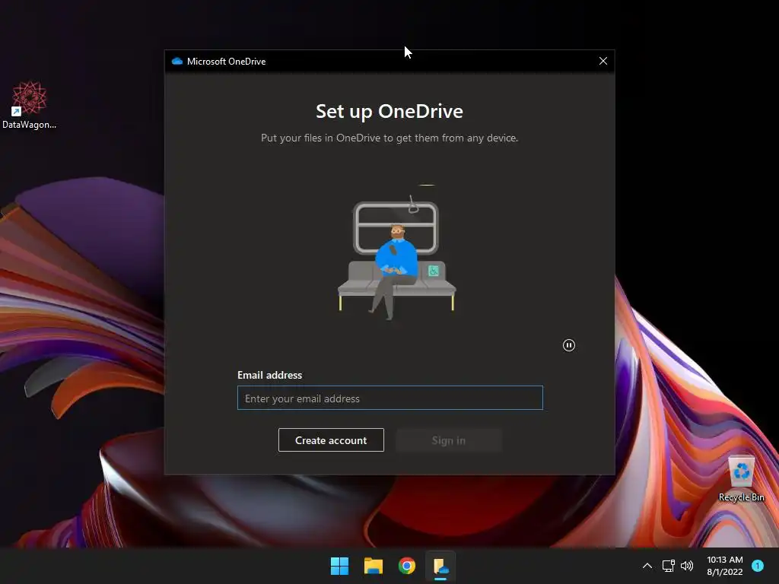This screenshot has height=584, width=779.
Task: Click the OneDrive cloud icon in title bar
Action: tap(176, 61)
